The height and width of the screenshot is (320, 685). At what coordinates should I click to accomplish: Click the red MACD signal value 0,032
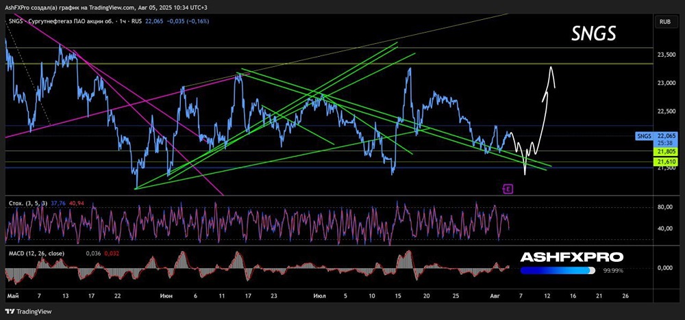pos(110,253)
